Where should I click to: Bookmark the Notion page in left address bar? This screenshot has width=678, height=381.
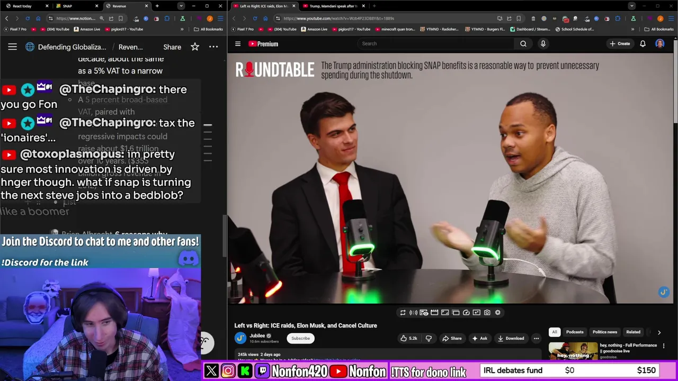[121, 19]
